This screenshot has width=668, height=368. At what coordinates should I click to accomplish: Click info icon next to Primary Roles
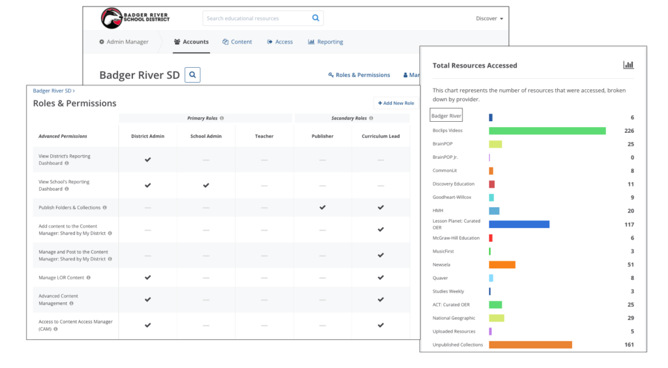(x=222, y=119)
